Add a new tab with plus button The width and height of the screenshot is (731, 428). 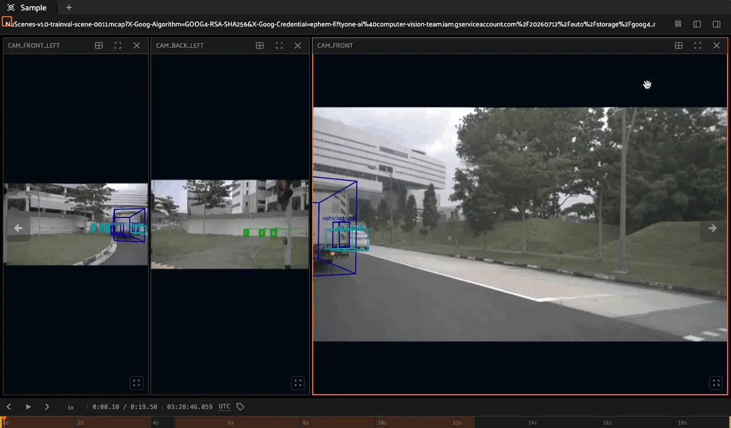(69, 7)
